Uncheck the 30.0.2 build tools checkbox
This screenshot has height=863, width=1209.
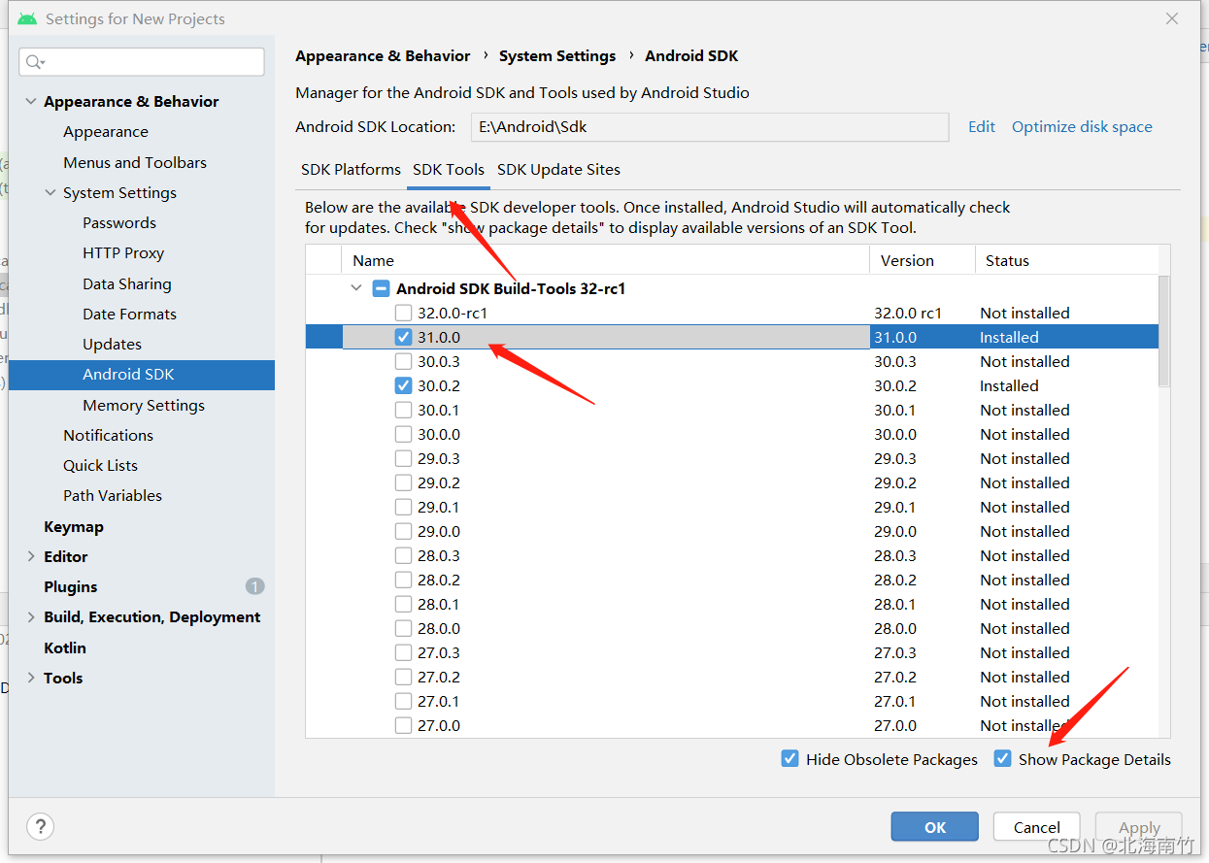pos(403,385)
